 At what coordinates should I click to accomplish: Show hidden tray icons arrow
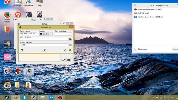154,97
